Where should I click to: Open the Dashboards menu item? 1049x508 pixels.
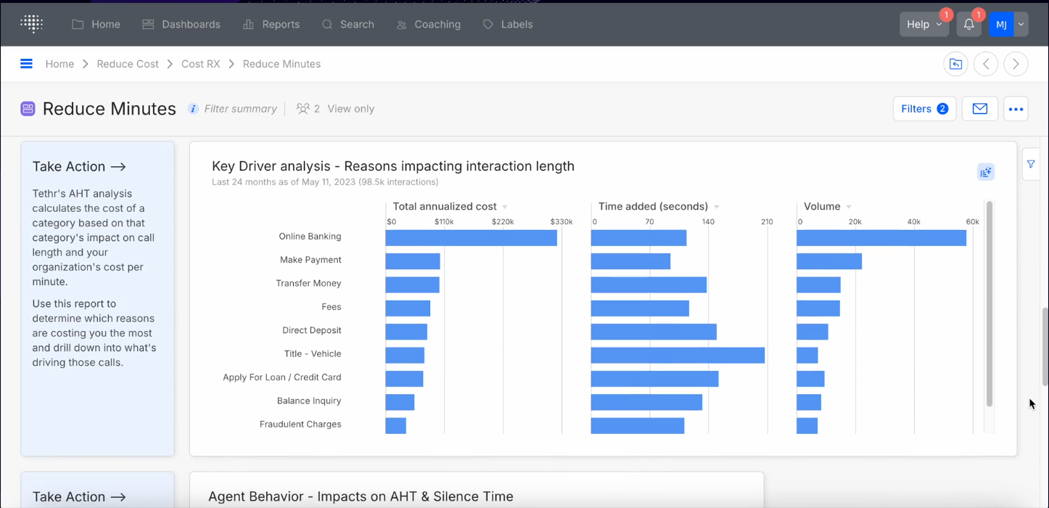(x=181, y=24)
